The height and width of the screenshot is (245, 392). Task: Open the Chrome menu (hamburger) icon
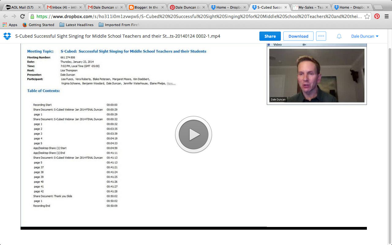pos(386,17)
